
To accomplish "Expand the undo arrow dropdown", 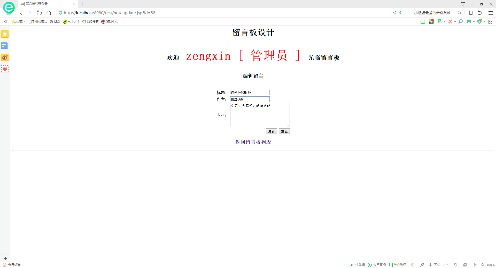I will (484, 13).
